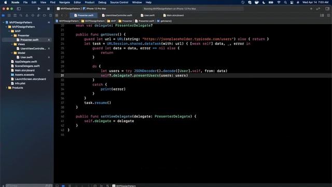This screenshot has height=187, width=332.
Task: Click the code review arrows button in toolbar
Action: [318, 9]
